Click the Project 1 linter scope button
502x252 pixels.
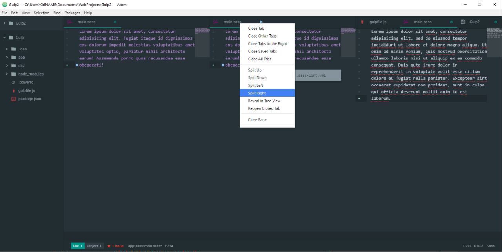(x=94, y=246)
